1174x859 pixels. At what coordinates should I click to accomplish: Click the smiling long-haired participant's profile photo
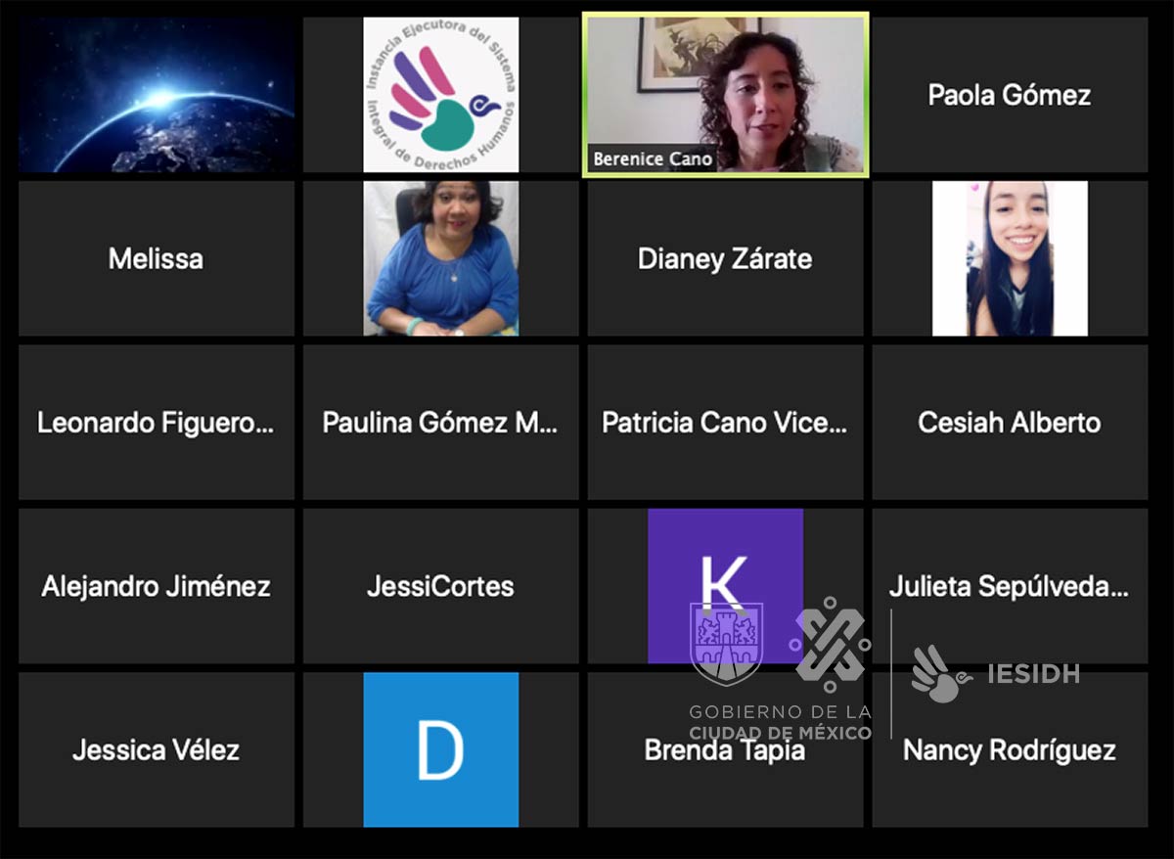pyautogui.click(x=1010, y=258)
